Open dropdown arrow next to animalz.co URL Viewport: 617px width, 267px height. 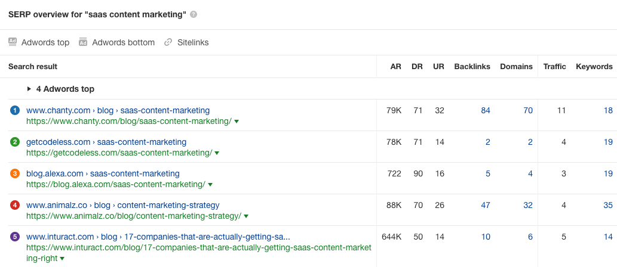246,216
